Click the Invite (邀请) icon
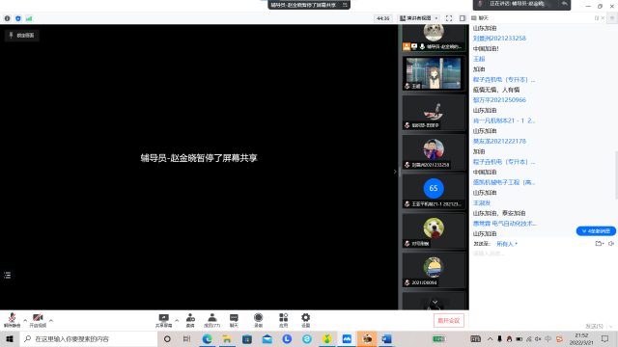618x347 pixels. click(x=190, y=321)
